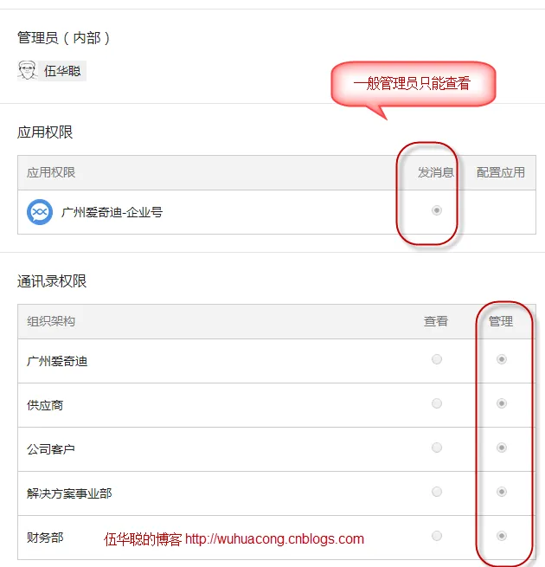Choose 查看 permission for 供应商
The width and height of the screenshot is (545, 567).
point(437,403)
